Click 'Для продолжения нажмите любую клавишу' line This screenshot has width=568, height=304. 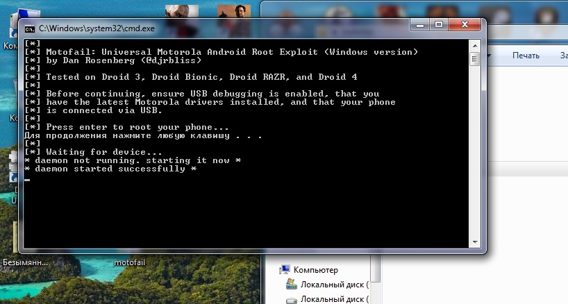(143, 136)
